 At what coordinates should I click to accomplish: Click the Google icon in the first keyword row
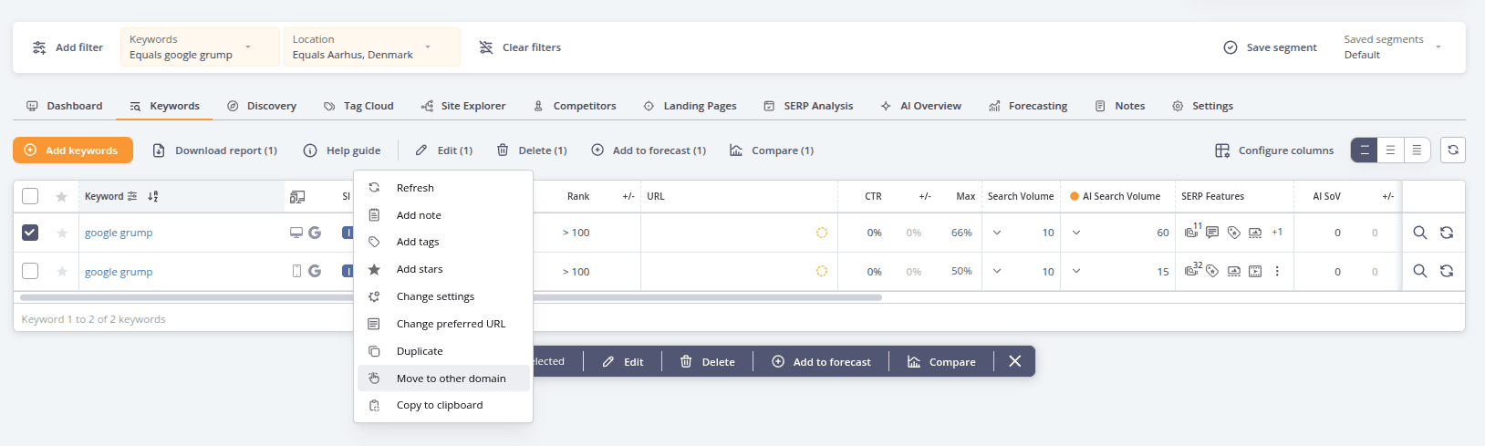[315, 233]
